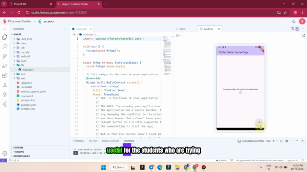307x172 pixels.
Task: Open README.md file
Action: [28, 109]
